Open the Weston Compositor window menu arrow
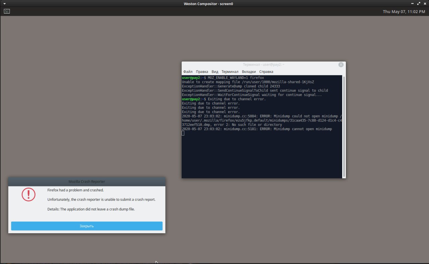 4,4
